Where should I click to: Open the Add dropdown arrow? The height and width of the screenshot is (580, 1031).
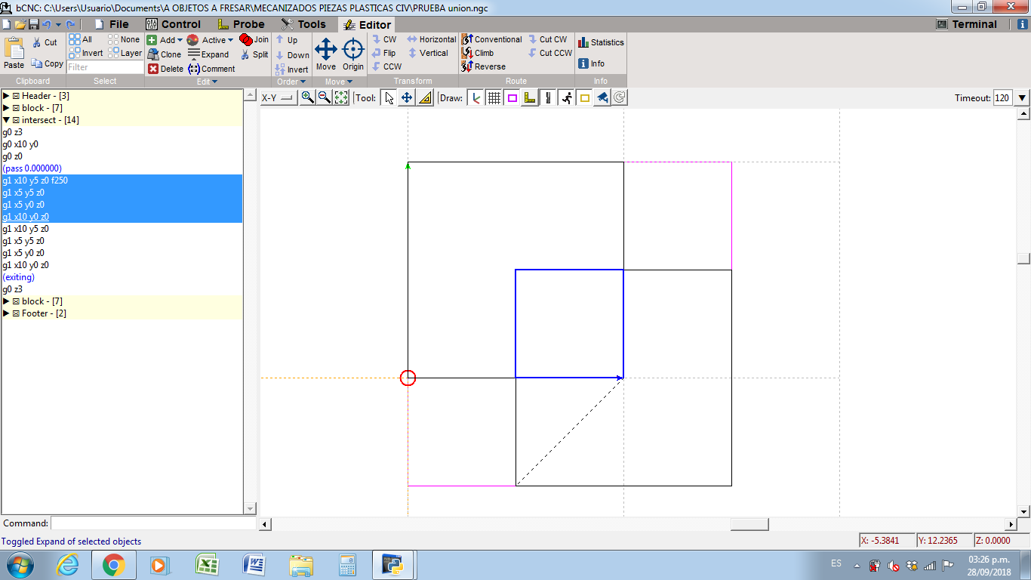[x=180, y=40]
